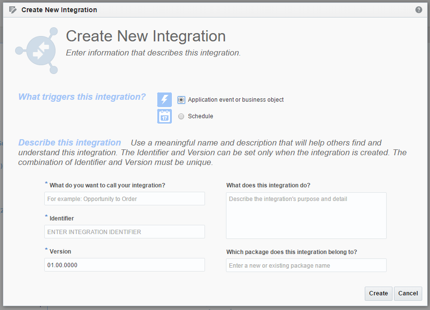This screenshot has height=310, width=430.
Task: Click the 'What does this integration do?' label
Action: (268, 185)
